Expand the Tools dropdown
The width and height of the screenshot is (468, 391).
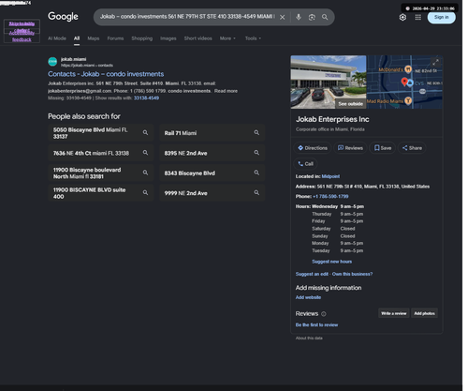(253, 38)
